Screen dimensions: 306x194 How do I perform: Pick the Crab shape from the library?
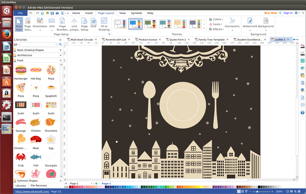21,156
